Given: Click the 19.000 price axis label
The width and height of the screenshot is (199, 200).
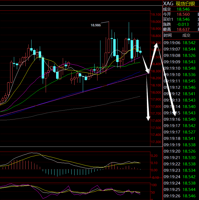Looking at the screenshot, I should pos(156,22).
